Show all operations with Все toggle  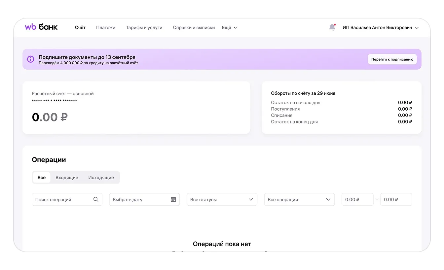pyautogui.click(x=42, y=178)
